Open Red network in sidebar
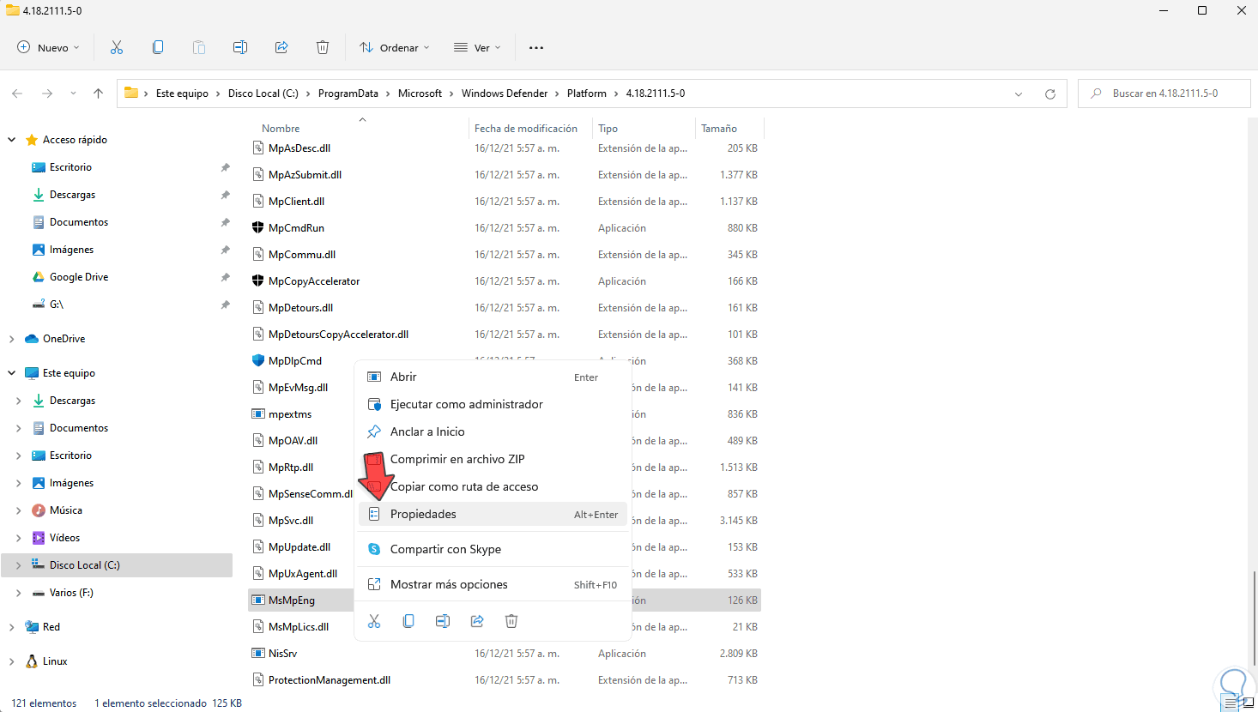This screenshot has width=1258, height=712. (51, 627)
